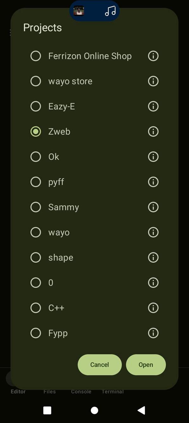This screenshot has width=189, height=423.
Task: Open the selected Zweb project
Action: (x=146, y=365)
